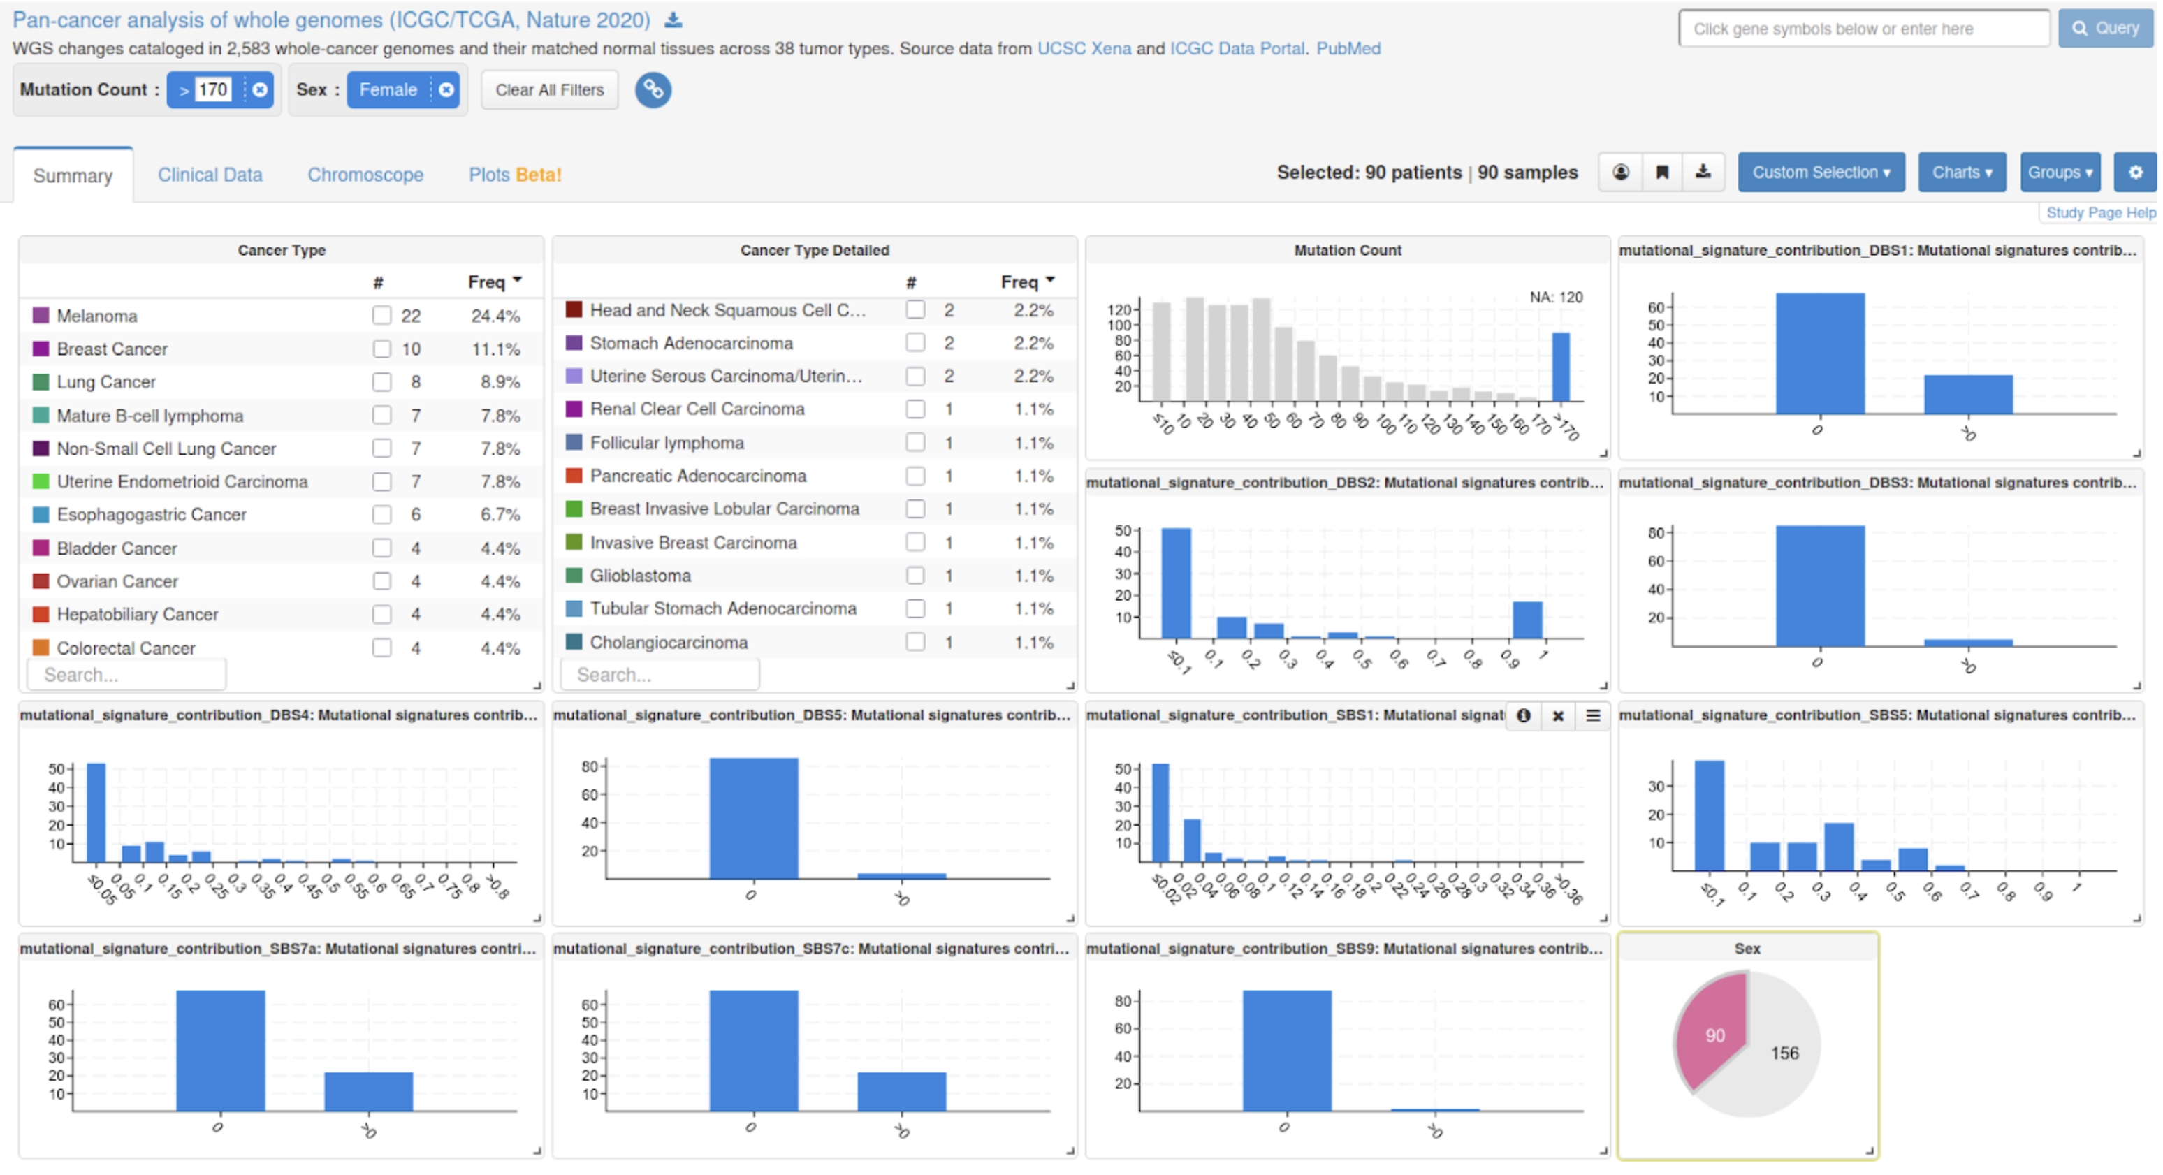This screenshot has width=2163, height=1175.
Task: Open the Groups dropdown
Action: coord(2060,172)
